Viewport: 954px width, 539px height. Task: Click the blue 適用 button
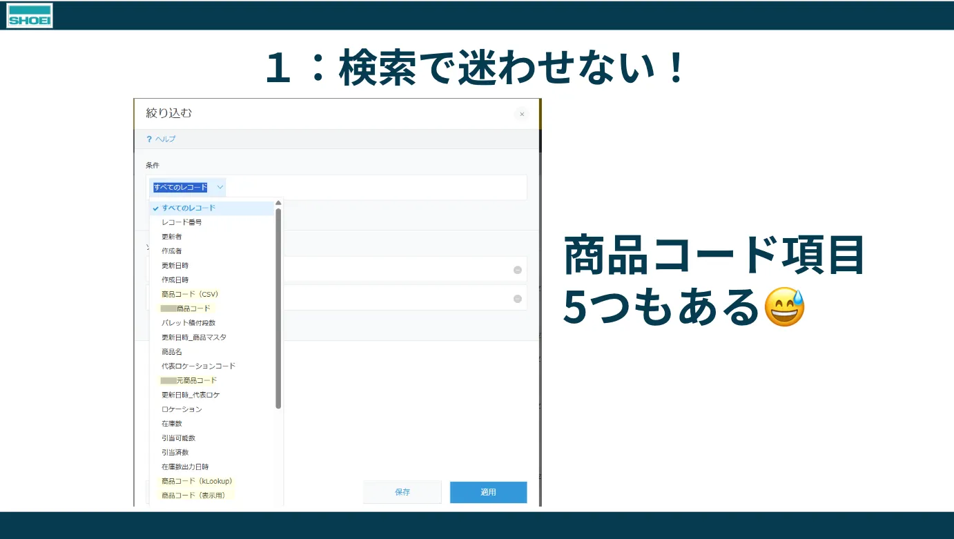tap(488, 492)
